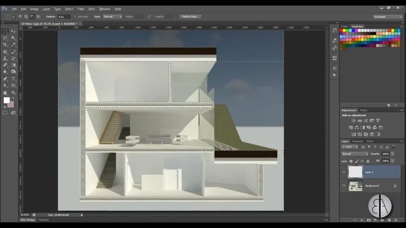This screenshot has height=228, width=406.
Task: Click the Refine Edge button
Action: 190,17
